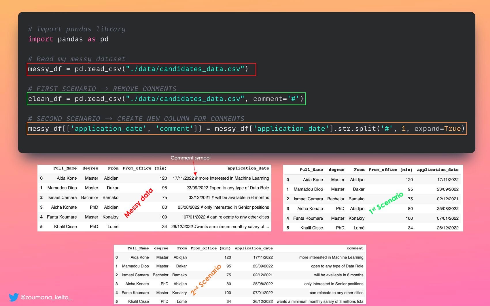This screenshot has width=490, height=306.
Task: Select '07/01/2022 # can relocate to any other cities' cell
Action: (x=226, y=217)
